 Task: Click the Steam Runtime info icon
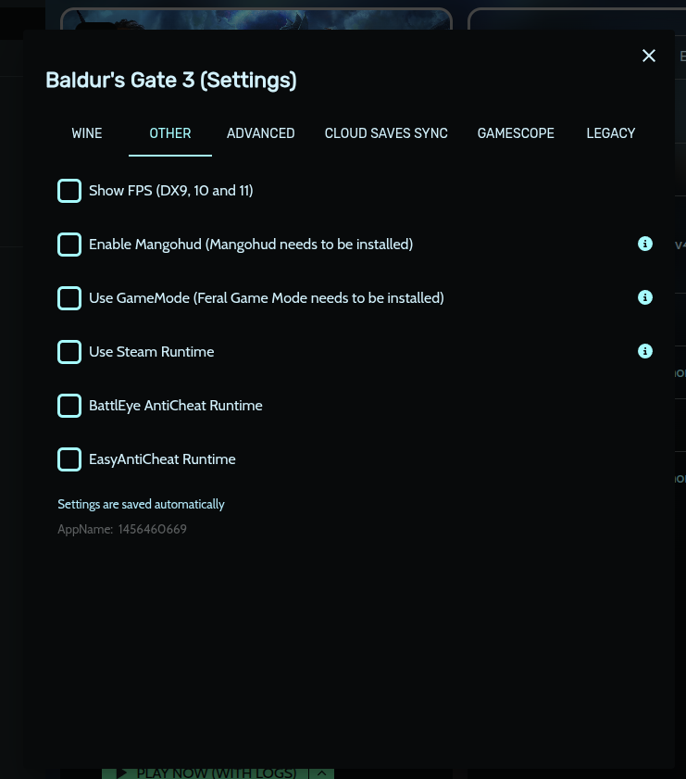(x=645, y=351)
